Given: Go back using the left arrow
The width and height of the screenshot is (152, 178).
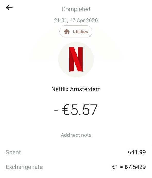Looking at the screenshot, I should click(9, 7).
